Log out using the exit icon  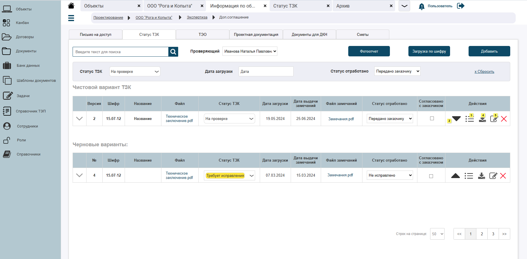[461, 6]
